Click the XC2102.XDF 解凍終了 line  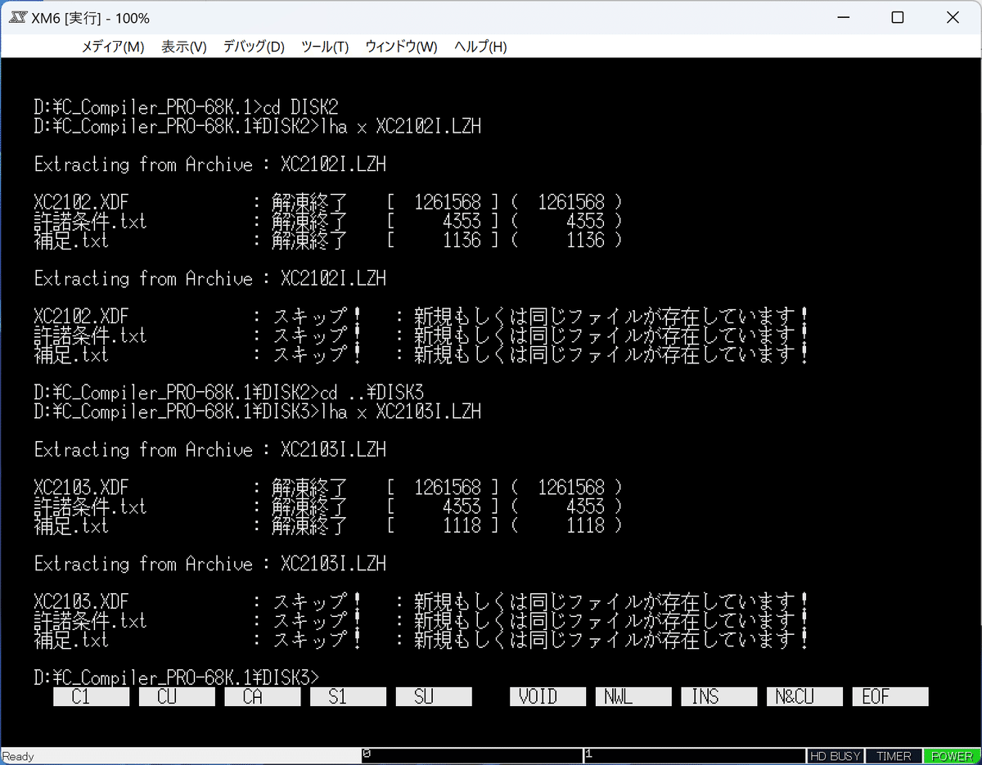coord(327,202)
